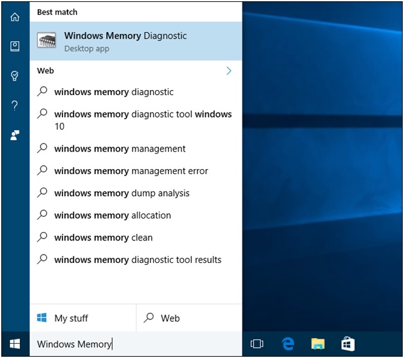Switch to the My stuff filter tab
This screenshot has height=358, width=404.
coord(83,318)
